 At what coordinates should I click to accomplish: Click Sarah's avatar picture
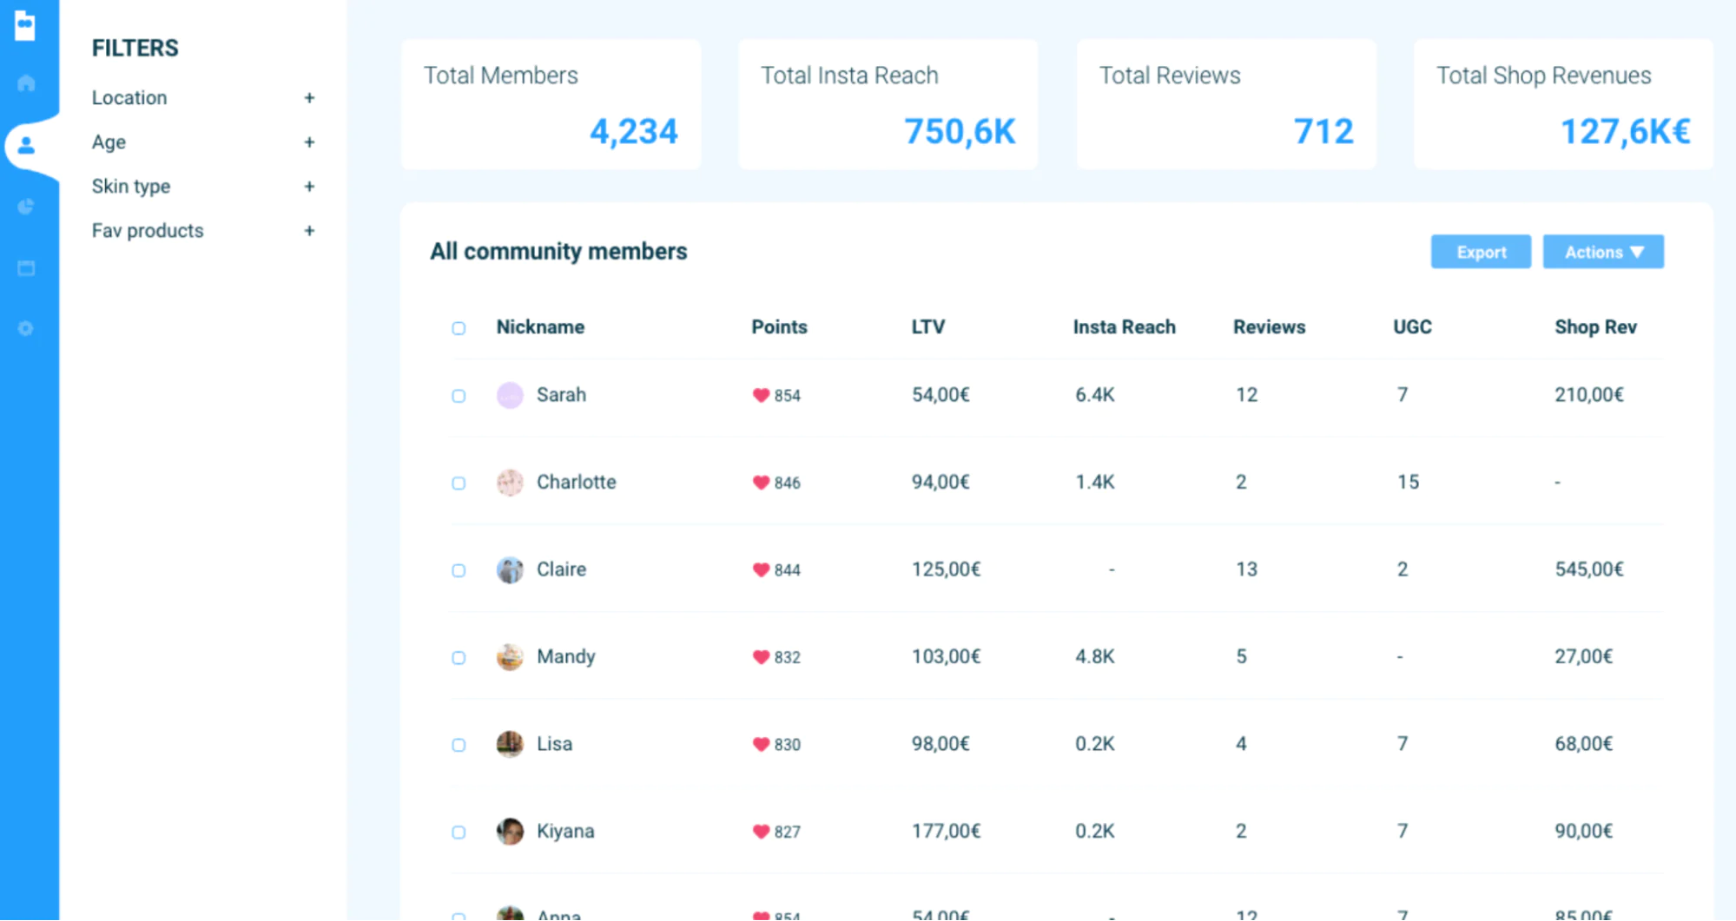(510, 396)
